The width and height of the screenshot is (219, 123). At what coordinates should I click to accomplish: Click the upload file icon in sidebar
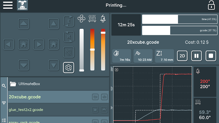(4, 103)
